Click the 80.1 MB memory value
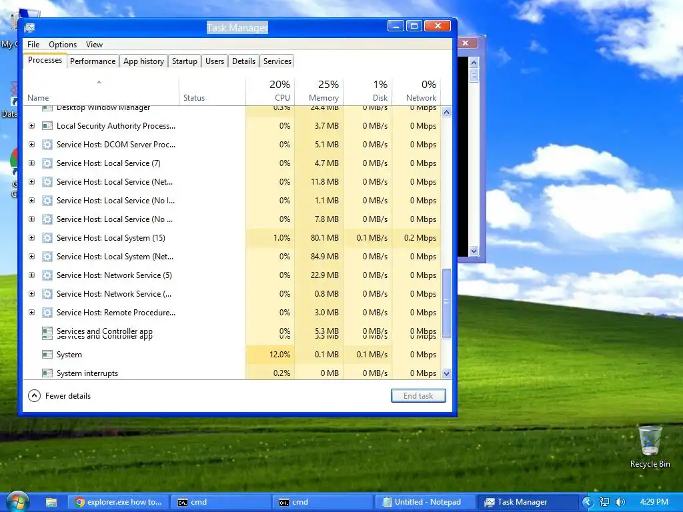The image size is (683, 512). [x=325, y=238]
